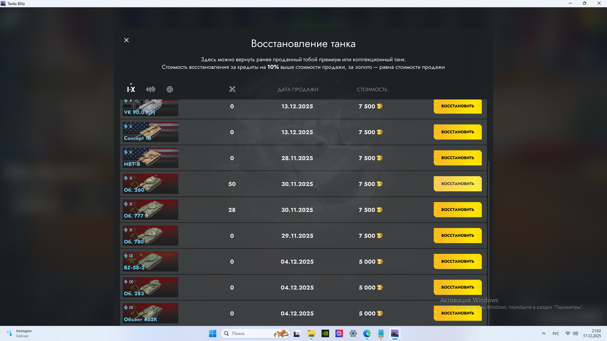This screenshot has height=341, width=607.
Task: Select the Объект 452К tank thumbnail
Action: tap(150, 313)
